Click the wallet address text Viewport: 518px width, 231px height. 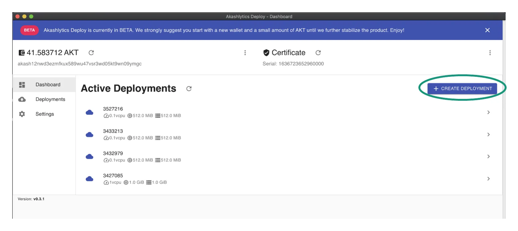click(80, 64)
